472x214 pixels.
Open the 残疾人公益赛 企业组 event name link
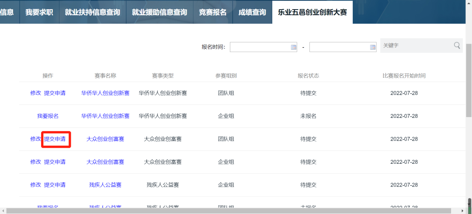pyautogui.click(x=105, y=185)
